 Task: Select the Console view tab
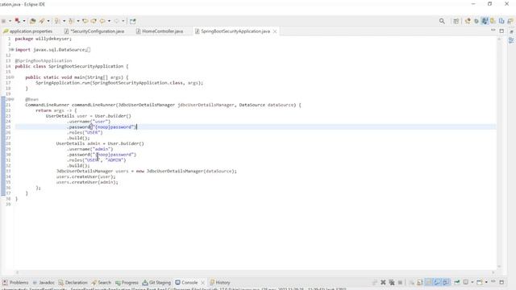coord(186,283)
